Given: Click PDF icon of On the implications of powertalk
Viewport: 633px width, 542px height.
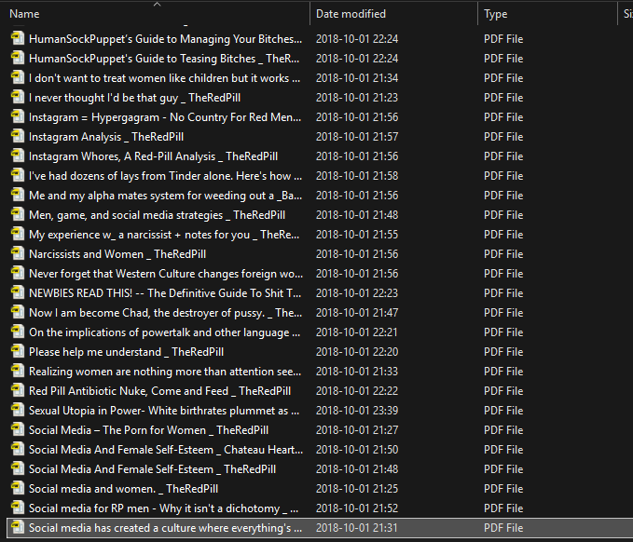Looking at the screenshot, I should (18, 332).
